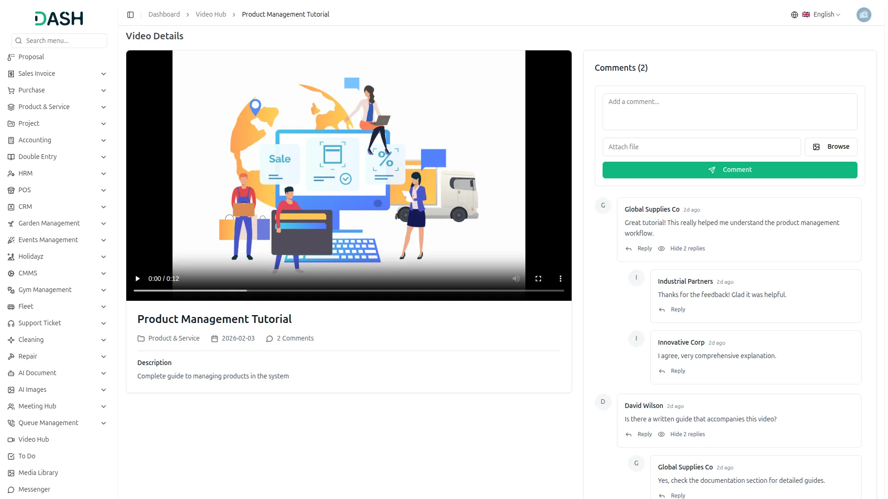Click the To Do sidebar icon
888x499 pixels.
[x=11, y=456]
